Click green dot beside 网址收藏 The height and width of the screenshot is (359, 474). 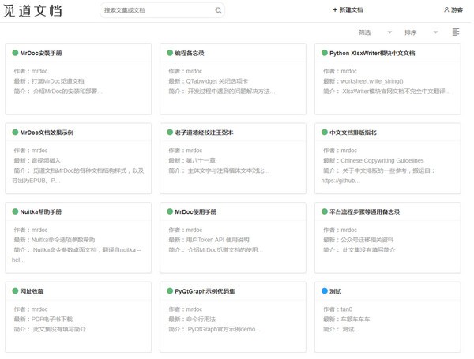15,291
